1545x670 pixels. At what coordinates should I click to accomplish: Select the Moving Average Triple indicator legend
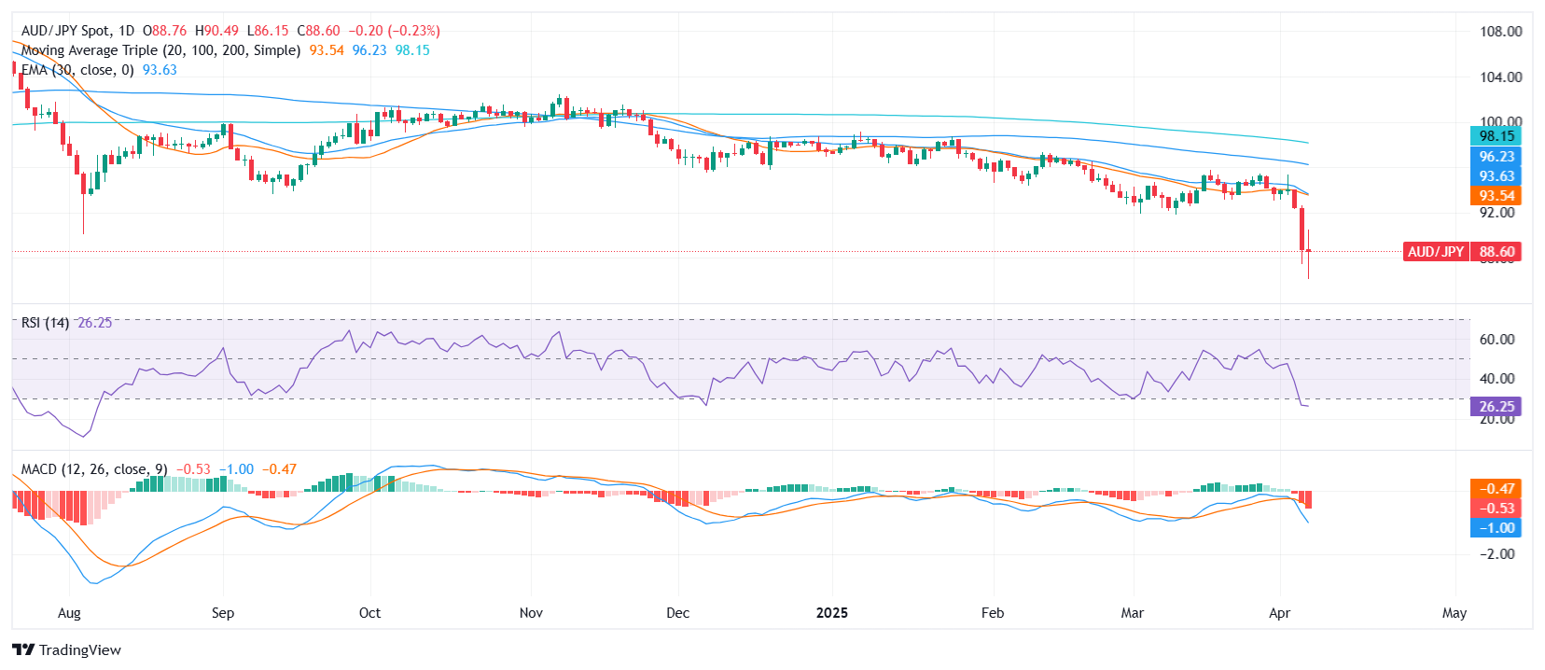coord(160,50)
